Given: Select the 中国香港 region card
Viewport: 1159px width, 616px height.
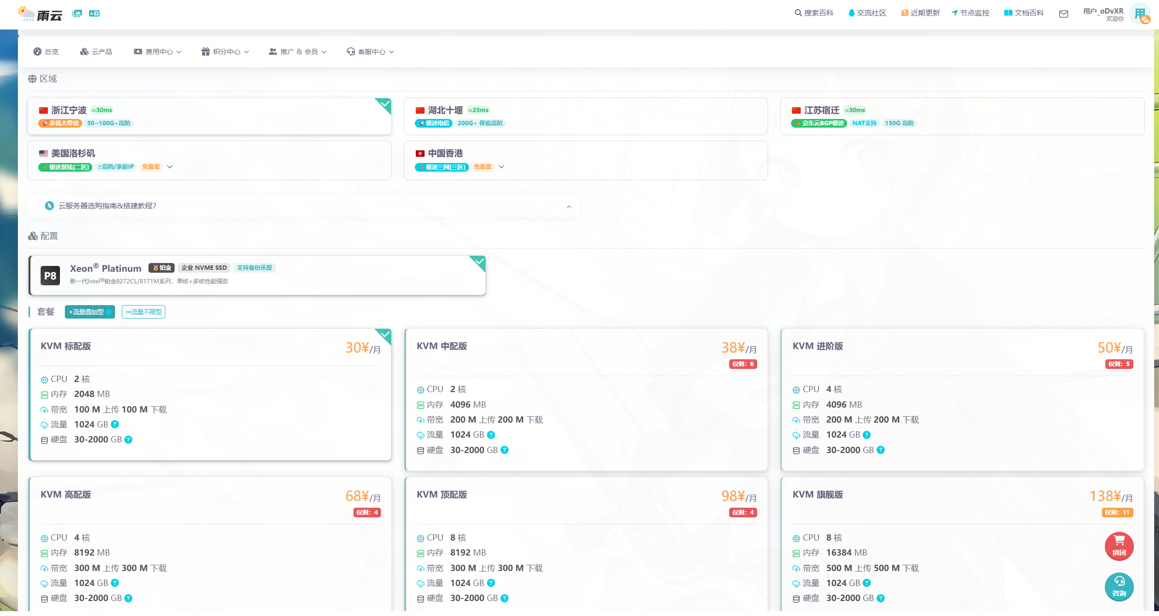Looking at the screenshot, I should (586, 160).
